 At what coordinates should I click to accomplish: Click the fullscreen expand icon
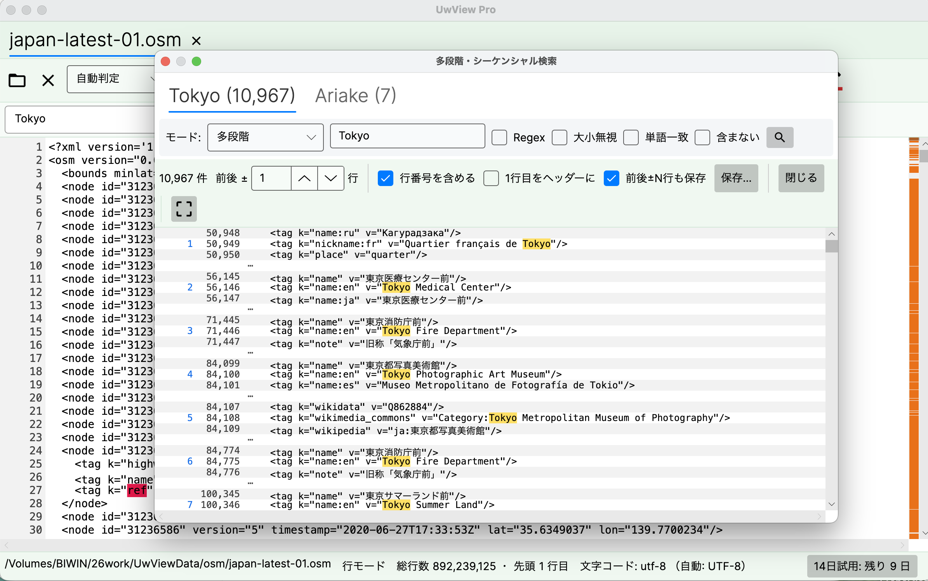184,209
